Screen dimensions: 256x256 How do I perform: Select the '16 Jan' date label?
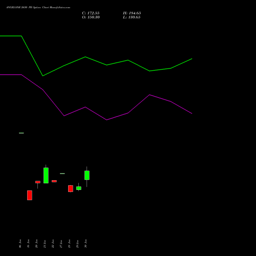point(28,244)
